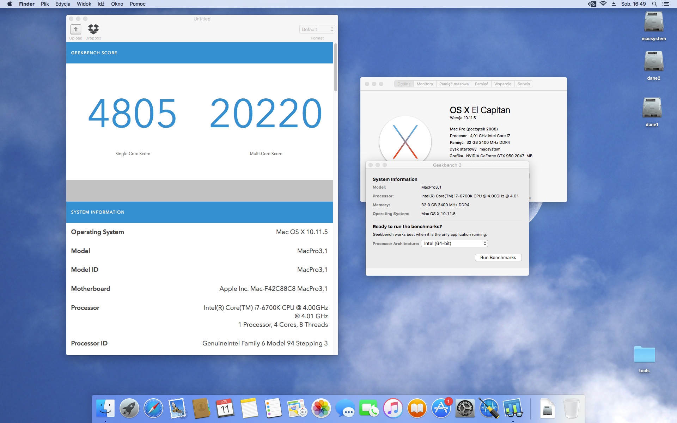Open the macsystem drive icon
677x423 pixels.
click(653, 23)
